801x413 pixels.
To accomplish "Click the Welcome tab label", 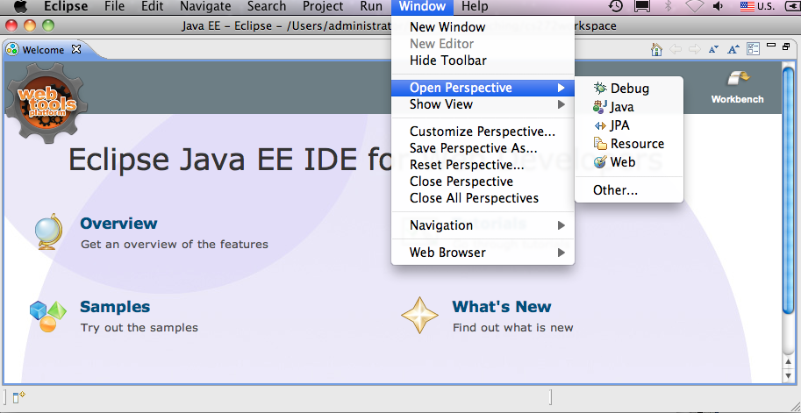I will 43,50.
